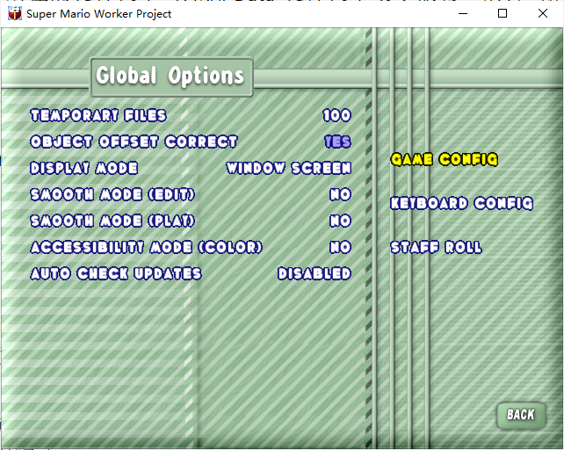Select the Auto Check Updates label
564x450 pixels.
tap(116, 273)
